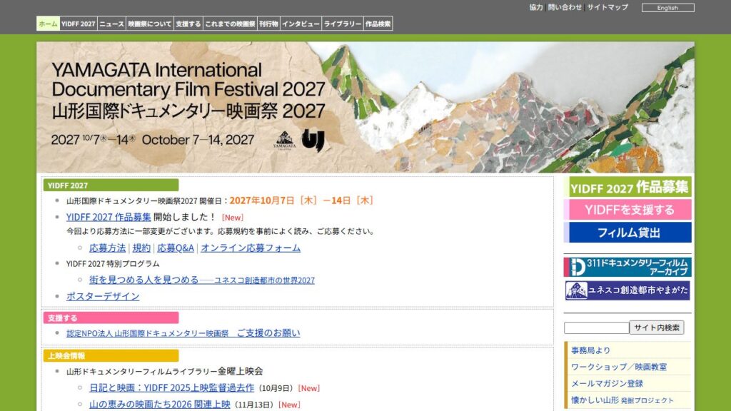Open the サイトマップ link
This screenshot has width=731, height=411.
coord(608,7)
